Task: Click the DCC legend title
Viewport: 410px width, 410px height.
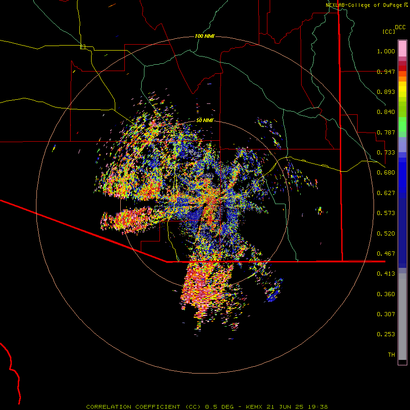Action: point(400,27)
